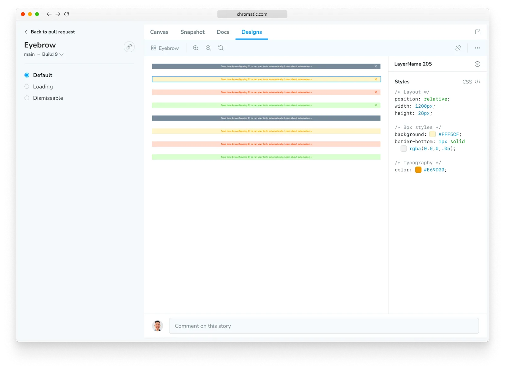Select the yellow banner without close icon

(x=266, y=131)
